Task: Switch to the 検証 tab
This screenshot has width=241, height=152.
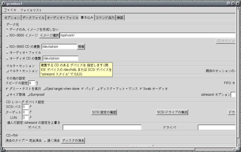Action: coord(120,18)
